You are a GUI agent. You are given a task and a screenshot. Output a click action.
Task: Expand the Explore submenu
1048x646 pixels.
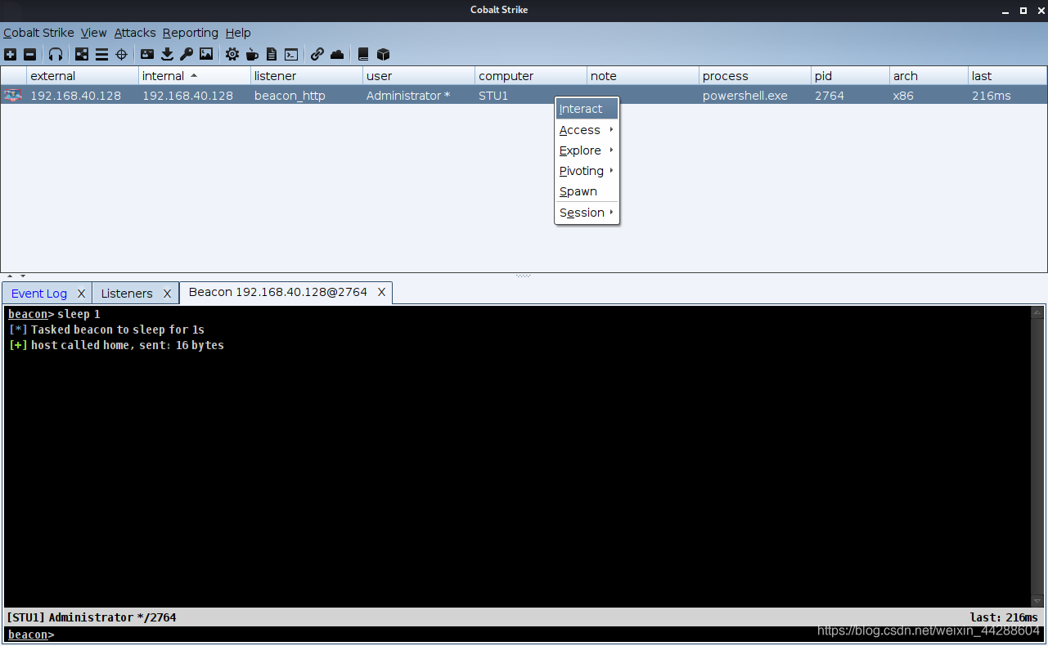pyautogui.click(x=587, y=150)
